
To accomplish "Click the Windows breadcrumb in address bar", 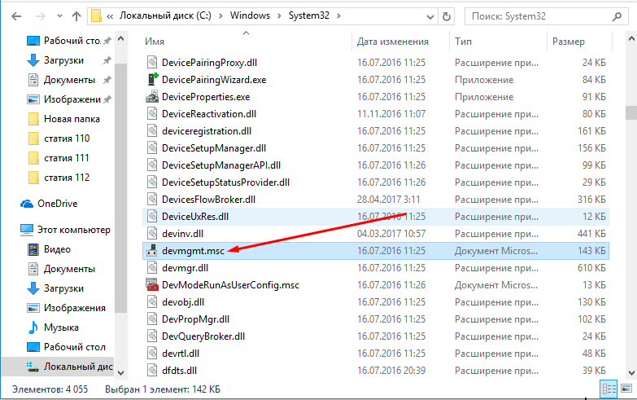I will coord(231,15).
